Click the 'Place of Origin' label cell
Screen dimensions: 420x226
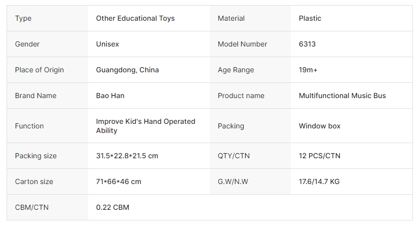40,70
